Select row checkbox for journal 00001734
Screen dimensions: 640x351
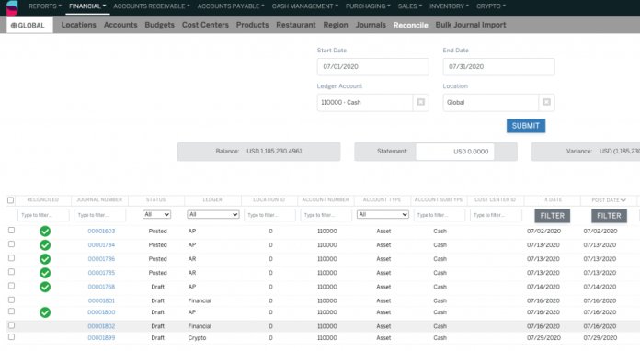(x=11, y=244)
